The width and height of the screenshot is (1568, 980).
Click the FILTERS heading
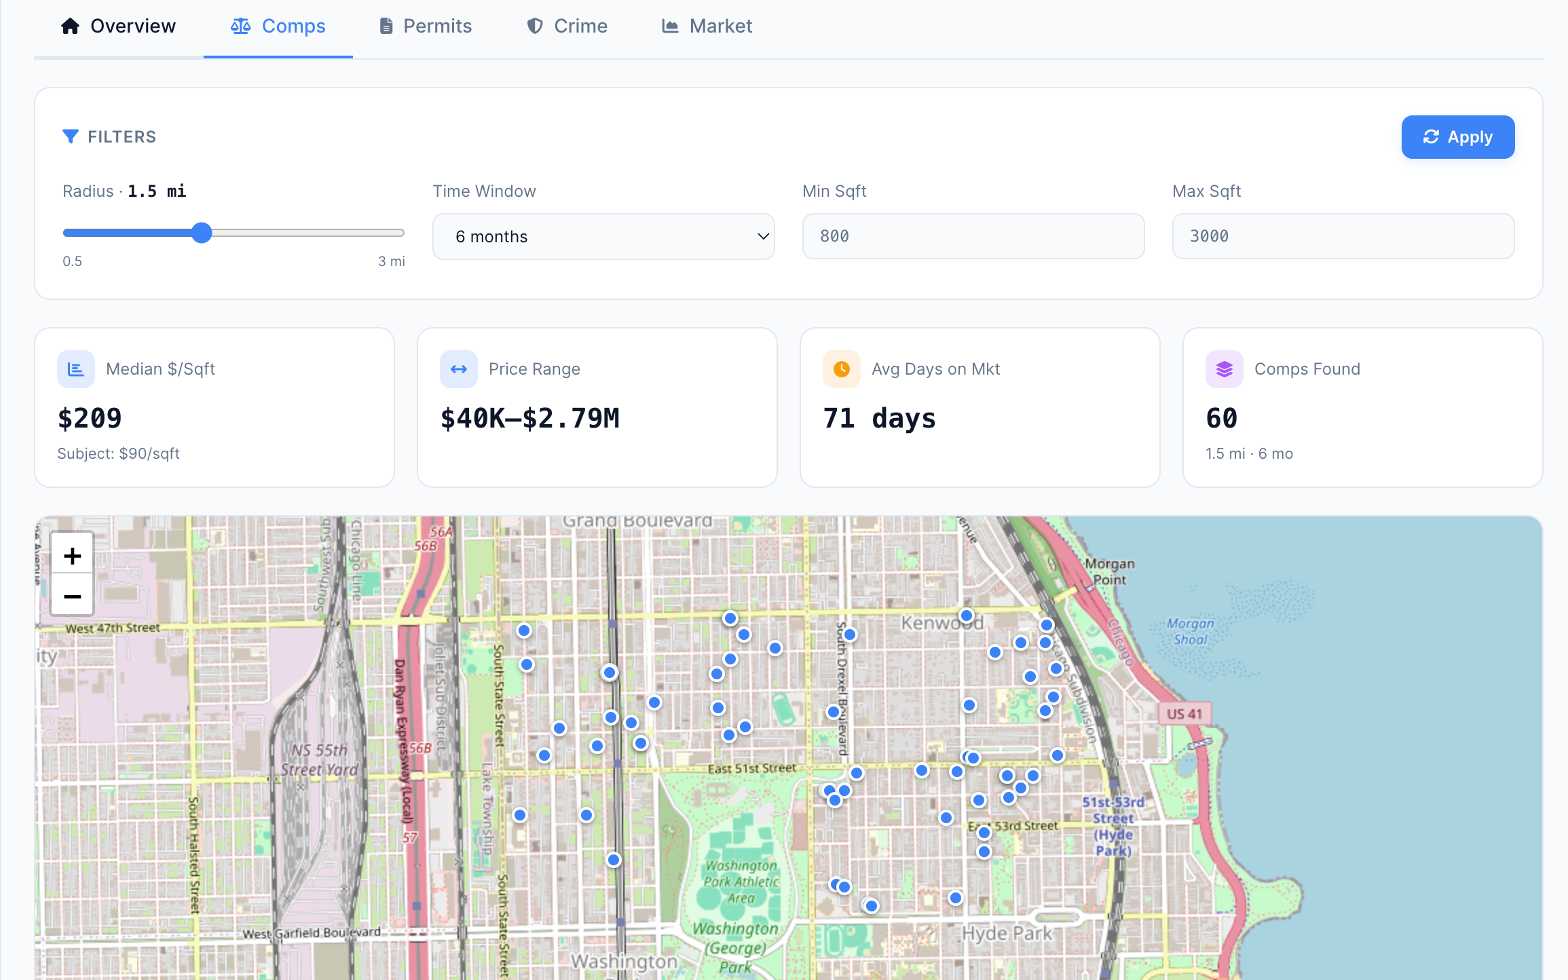(x=122, y=137)
